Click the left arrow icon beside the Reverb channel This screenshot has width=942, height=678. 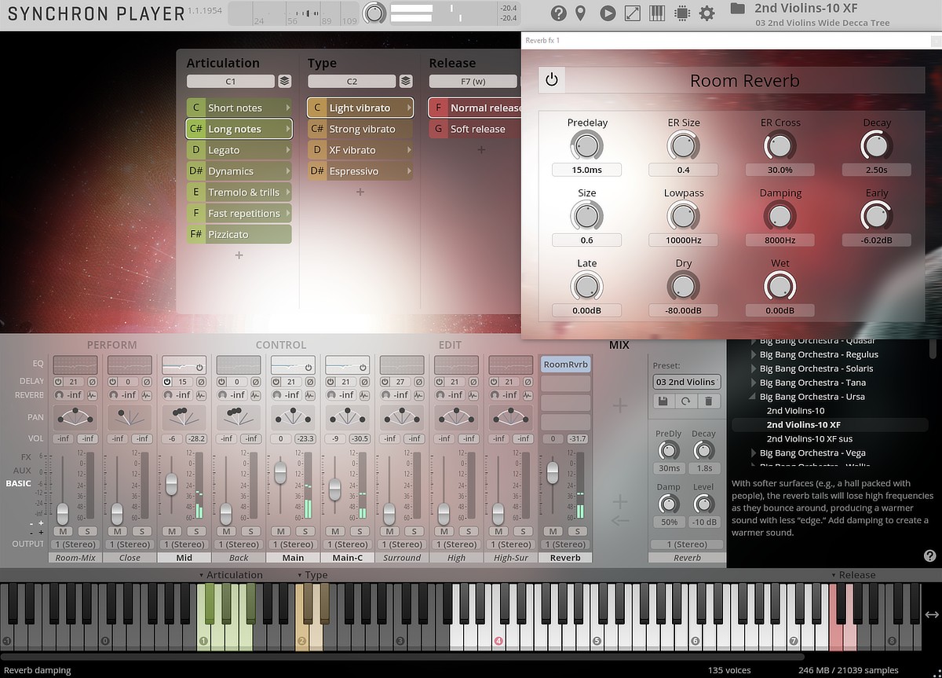tap(620, 520)
